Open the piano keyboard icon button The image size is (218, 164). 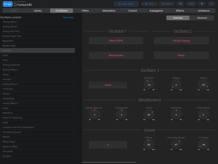click(181, 4)
